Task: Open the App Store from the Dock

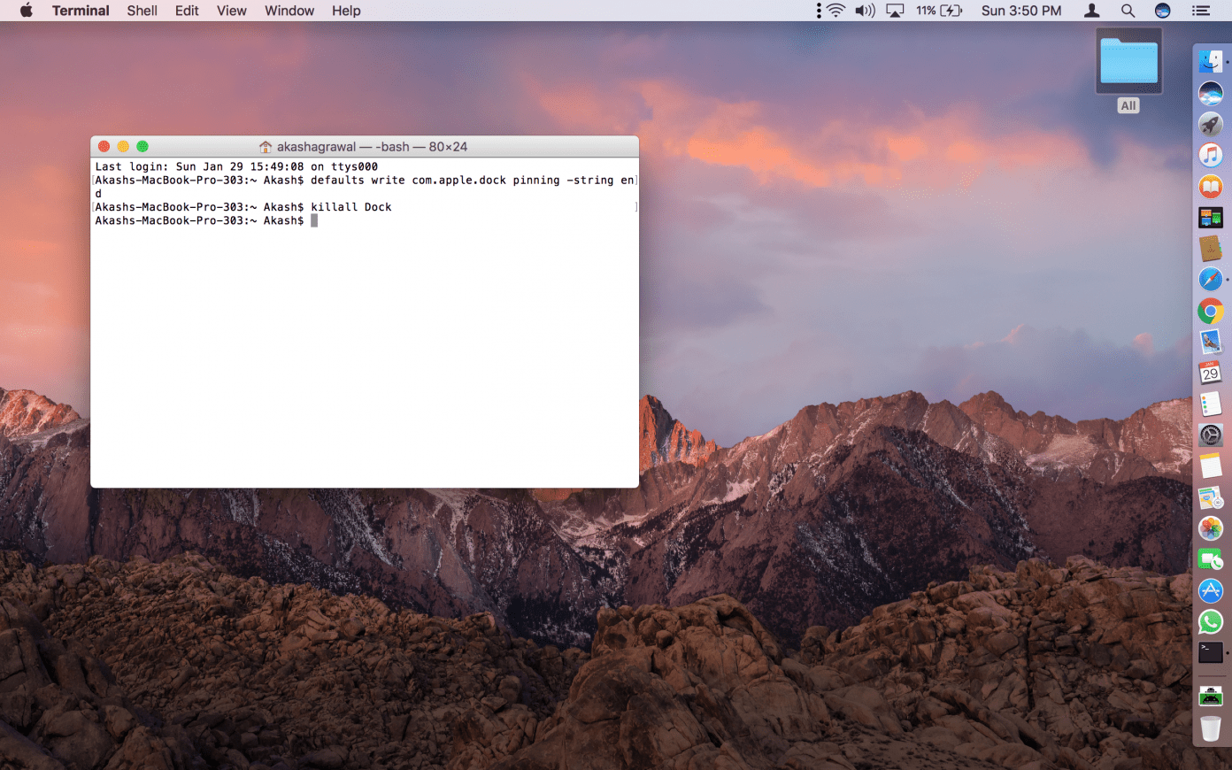Action: tap(1211, 590)
